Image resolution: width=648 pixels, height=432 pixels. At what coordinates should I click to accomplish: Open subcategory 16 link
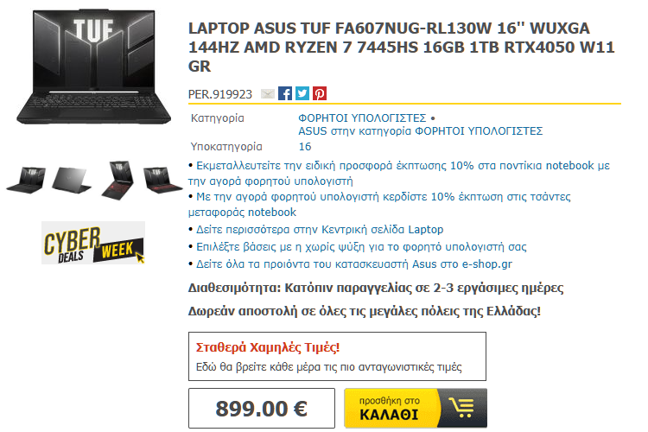tap(305, 147)
